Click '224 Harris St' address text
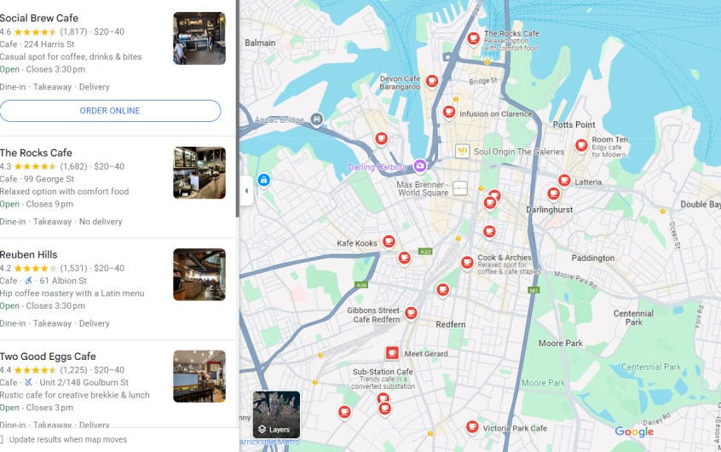The width and height of the screenshot is (721, 452). pos(49,44)
